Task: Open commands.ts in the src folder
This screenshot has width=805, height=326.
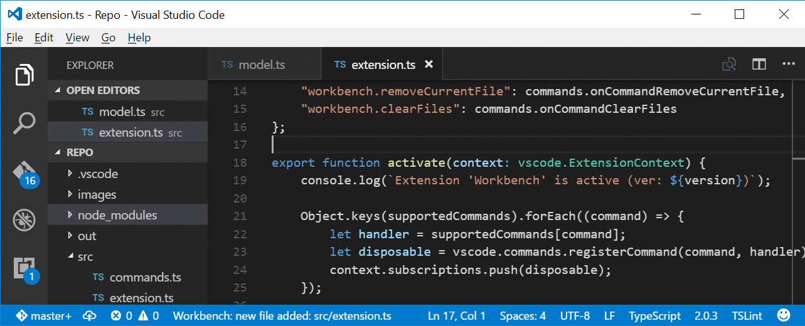Action: 127,277
